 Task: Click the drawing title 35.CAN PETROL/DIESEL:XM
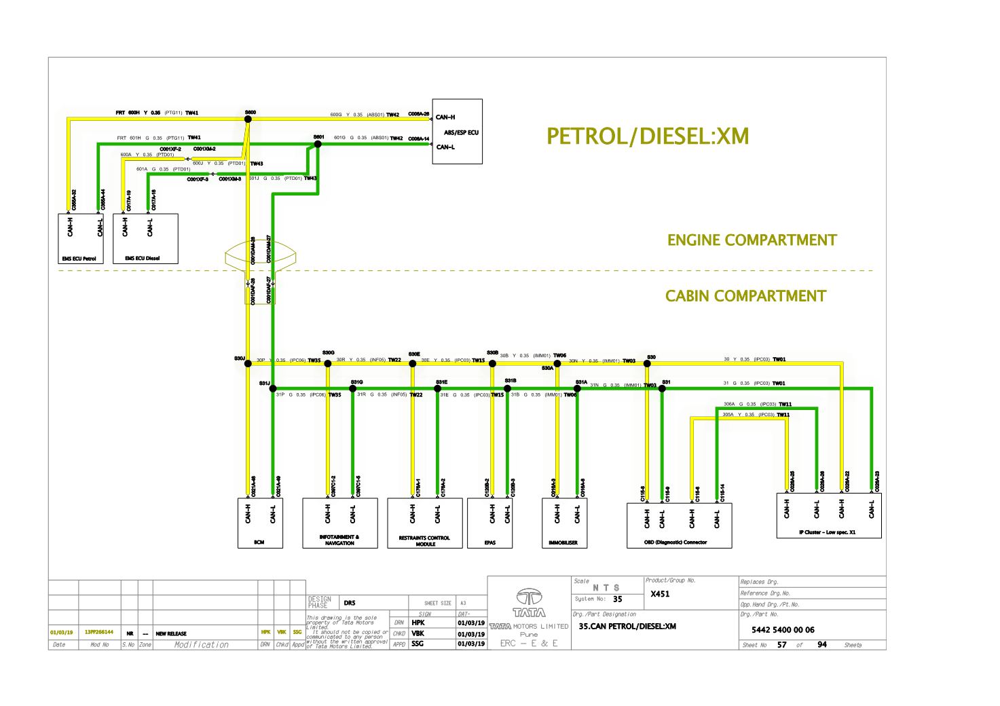(x=627, y=626)
